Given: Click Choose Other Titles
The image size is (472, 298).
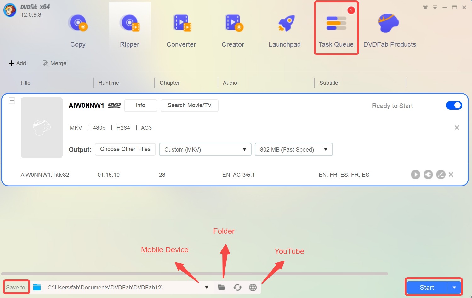Looking at the screenshot, I should [x=125, y=149].
